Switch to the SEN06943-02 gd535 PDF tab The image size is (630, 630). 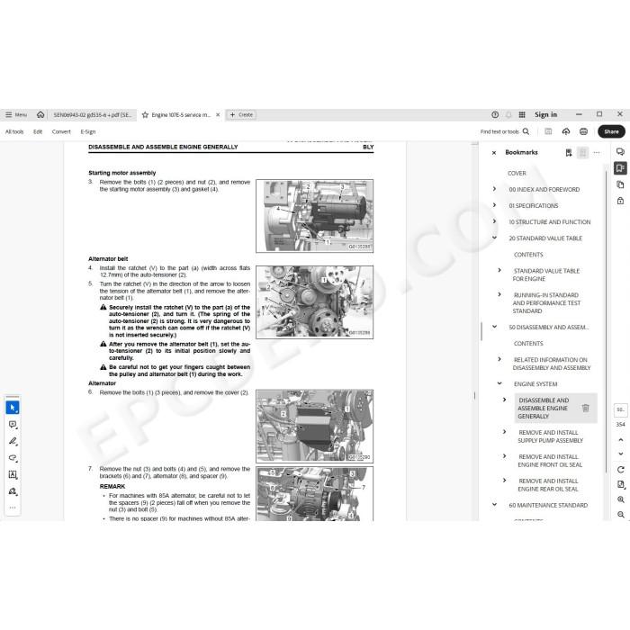click(93, 115)
